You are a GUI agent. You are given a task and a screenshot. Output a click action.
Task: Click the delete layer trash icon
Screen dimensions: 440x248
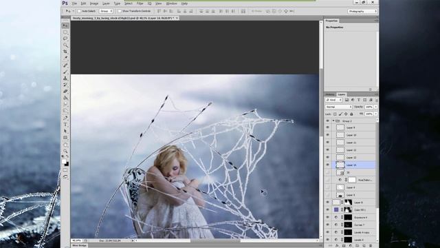371,246
